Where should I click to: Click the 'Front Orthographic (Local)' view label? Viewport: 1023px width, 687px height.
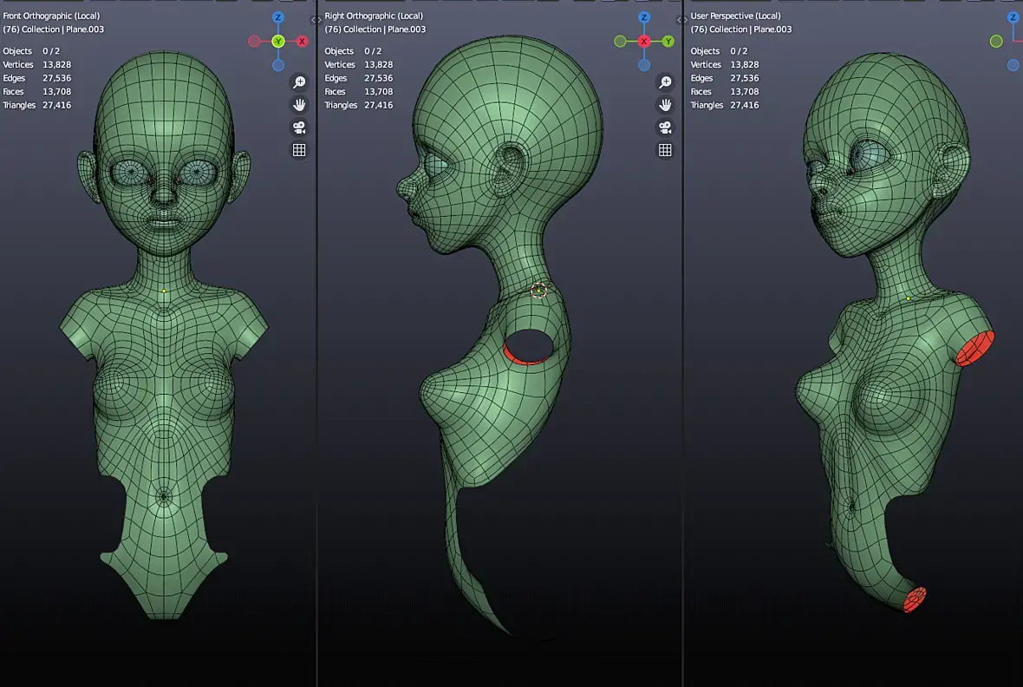pos(51,16)
